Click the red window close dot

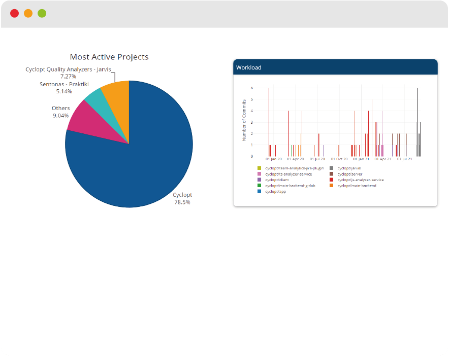[14, 13]
